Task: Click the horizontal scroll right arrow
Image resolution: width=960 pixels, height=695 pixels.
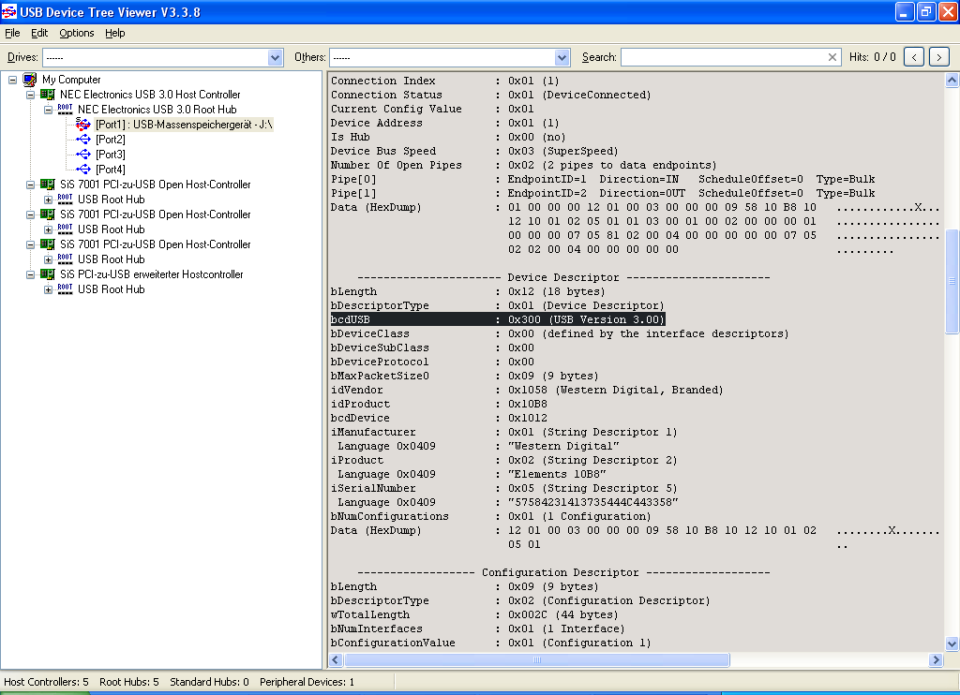Action: tap(935, 659)
